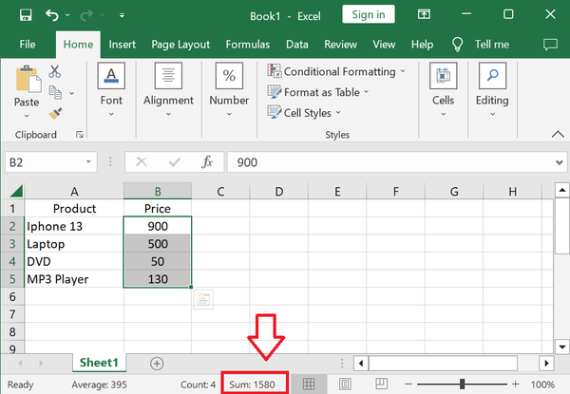Open the Copy dropdown arrow
Viewport: 570px width, 394px height.
(x=72, y=93)
